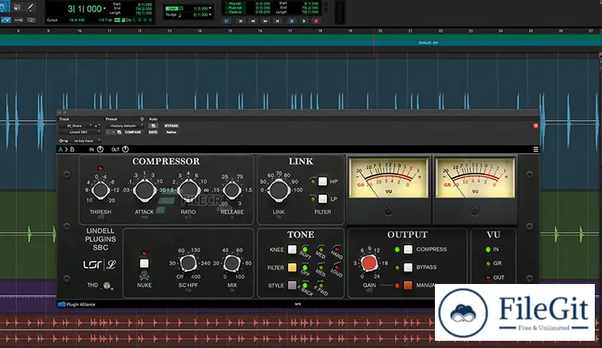Click the left VU meter display
The width and height of the screenshot is (602, 348).
[389, 178]
